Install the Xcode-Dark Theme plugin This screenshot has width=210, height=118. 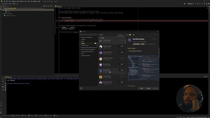122,82
